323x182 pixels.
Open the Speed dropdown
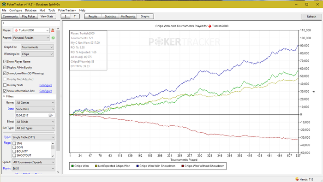coord(34,162)
